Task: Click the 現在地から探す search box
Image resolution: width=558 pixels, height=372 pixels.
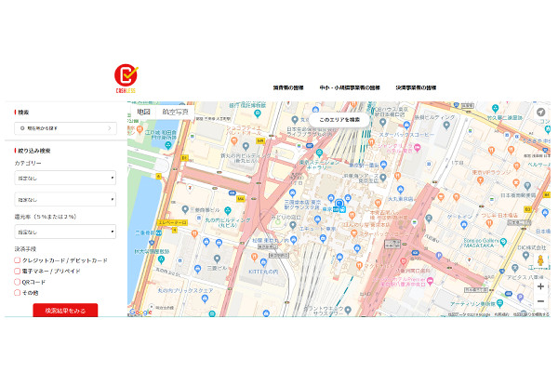Action: [65, 128]
